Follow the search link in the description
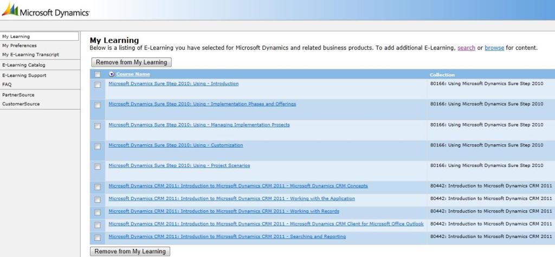 coord(466,48)
